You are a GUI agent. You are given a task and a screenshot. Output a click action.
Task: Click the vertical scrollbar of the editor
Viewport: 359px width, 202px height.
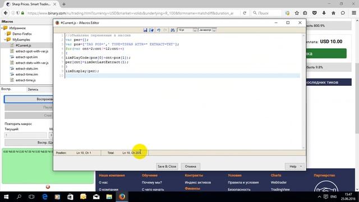303,91
